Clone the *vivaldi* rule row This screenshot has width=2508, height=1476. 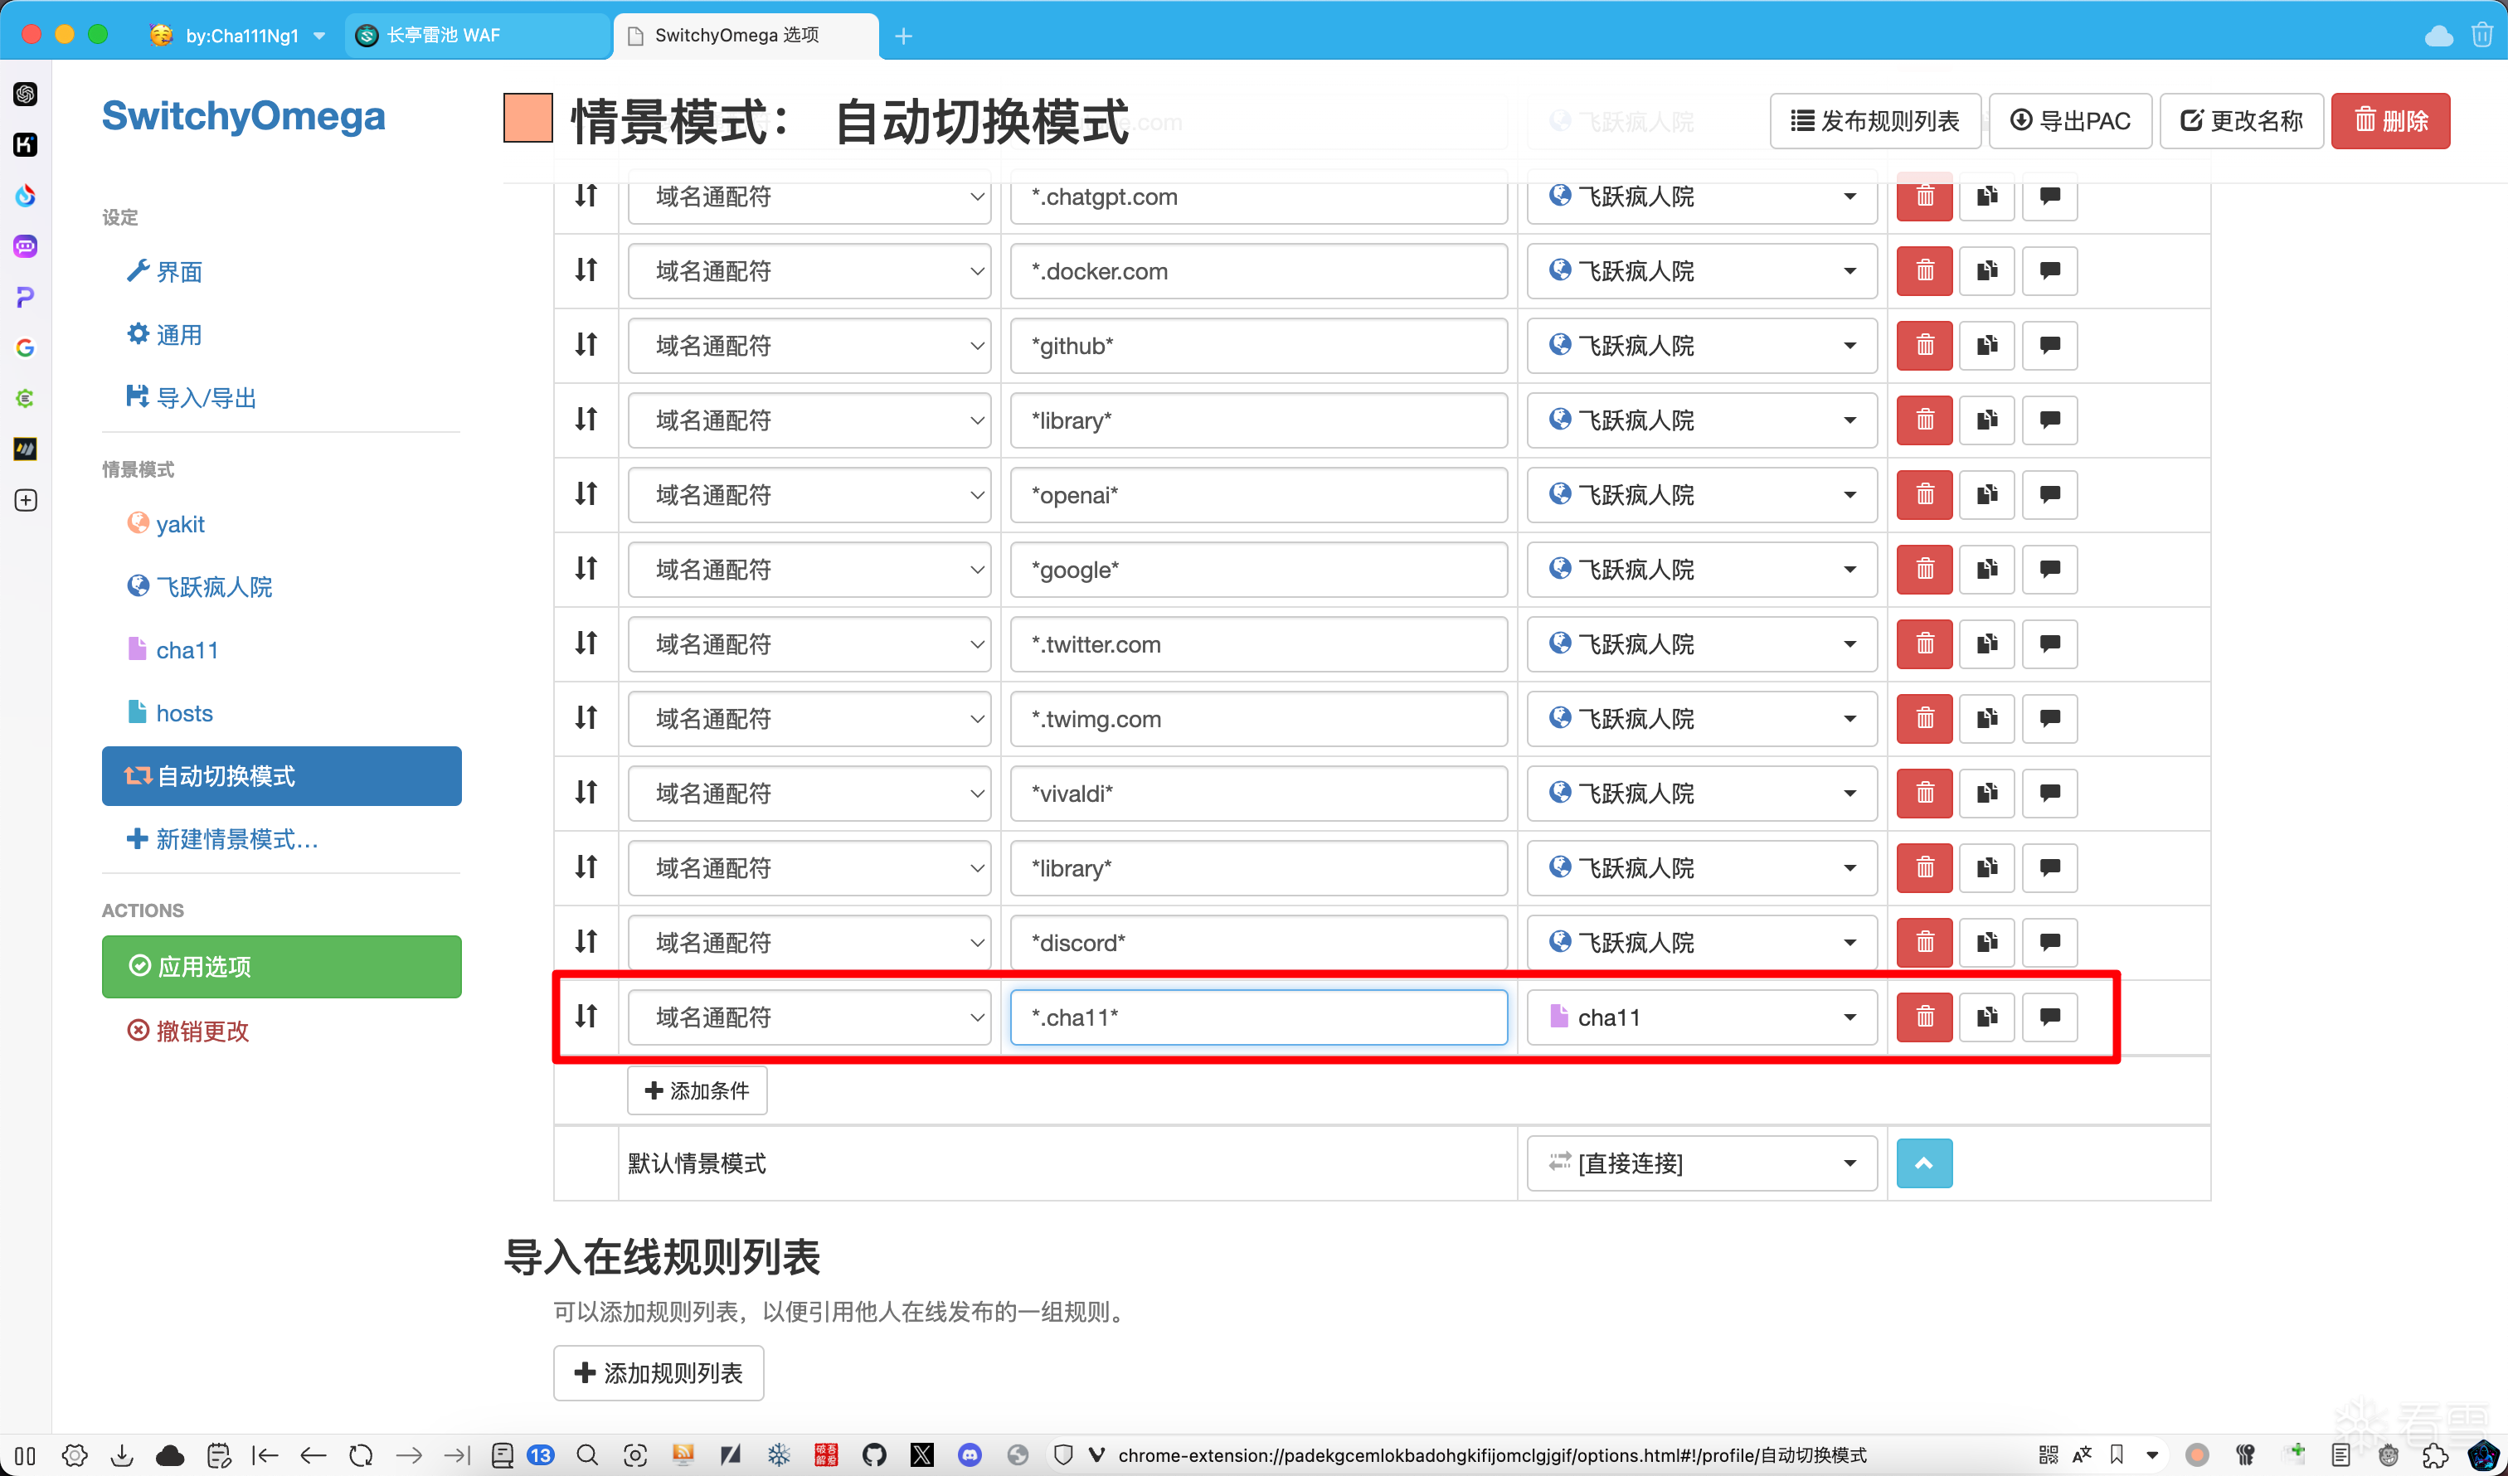1986,794
